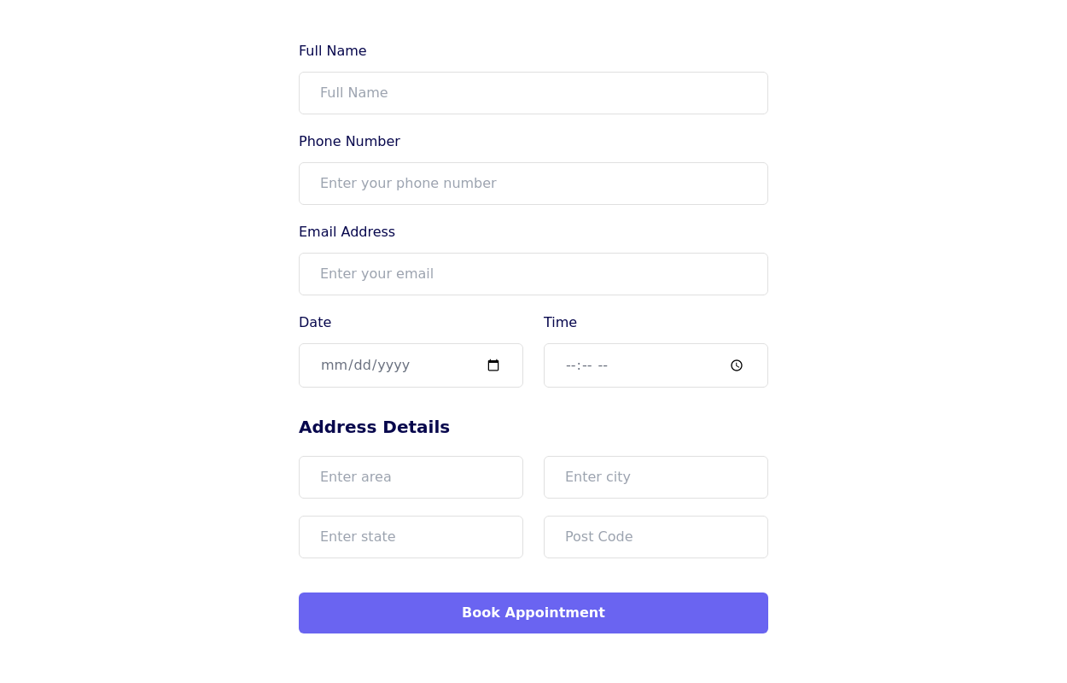Open the calendar picker icon in Date field

(493, 365)
